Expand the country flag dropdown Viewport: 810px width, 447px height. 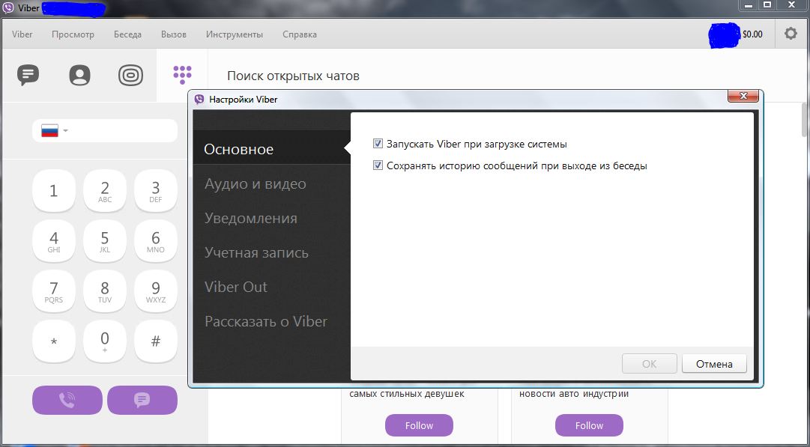pyautogui.click(x=54, y=131)
